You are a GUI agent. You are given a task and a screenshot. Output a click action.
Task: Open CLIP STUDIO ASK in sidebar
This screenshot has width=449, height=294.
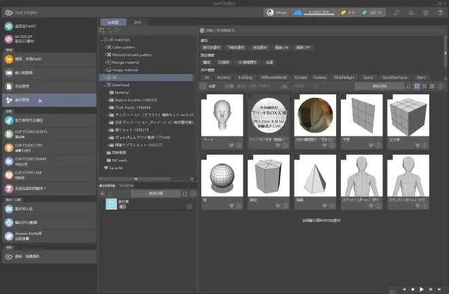(49, 175)
